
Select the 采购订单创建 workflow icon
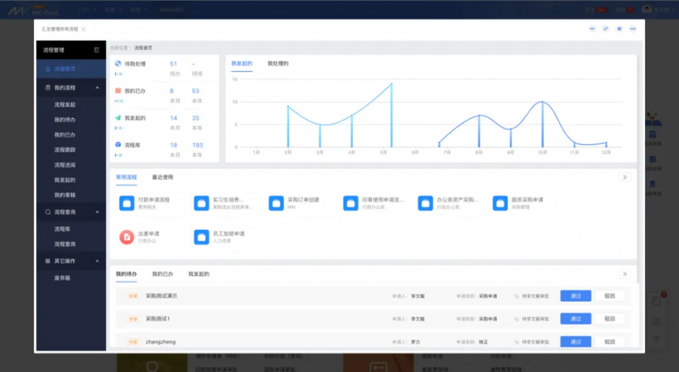point(276,203)
